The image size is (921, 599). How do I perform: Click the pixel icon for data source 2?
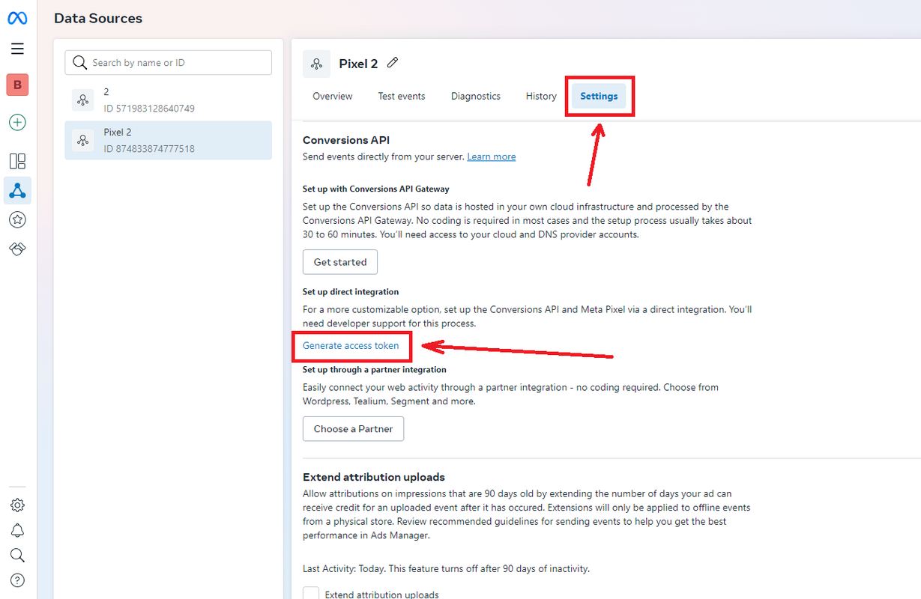click(x=82, y=100)
